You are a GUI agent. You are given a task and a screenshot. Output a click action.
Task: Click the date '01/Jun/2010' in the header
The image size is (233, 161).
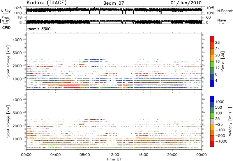click(186, 3)
